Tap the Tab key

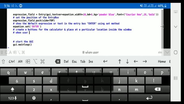(x=83, y=62)
